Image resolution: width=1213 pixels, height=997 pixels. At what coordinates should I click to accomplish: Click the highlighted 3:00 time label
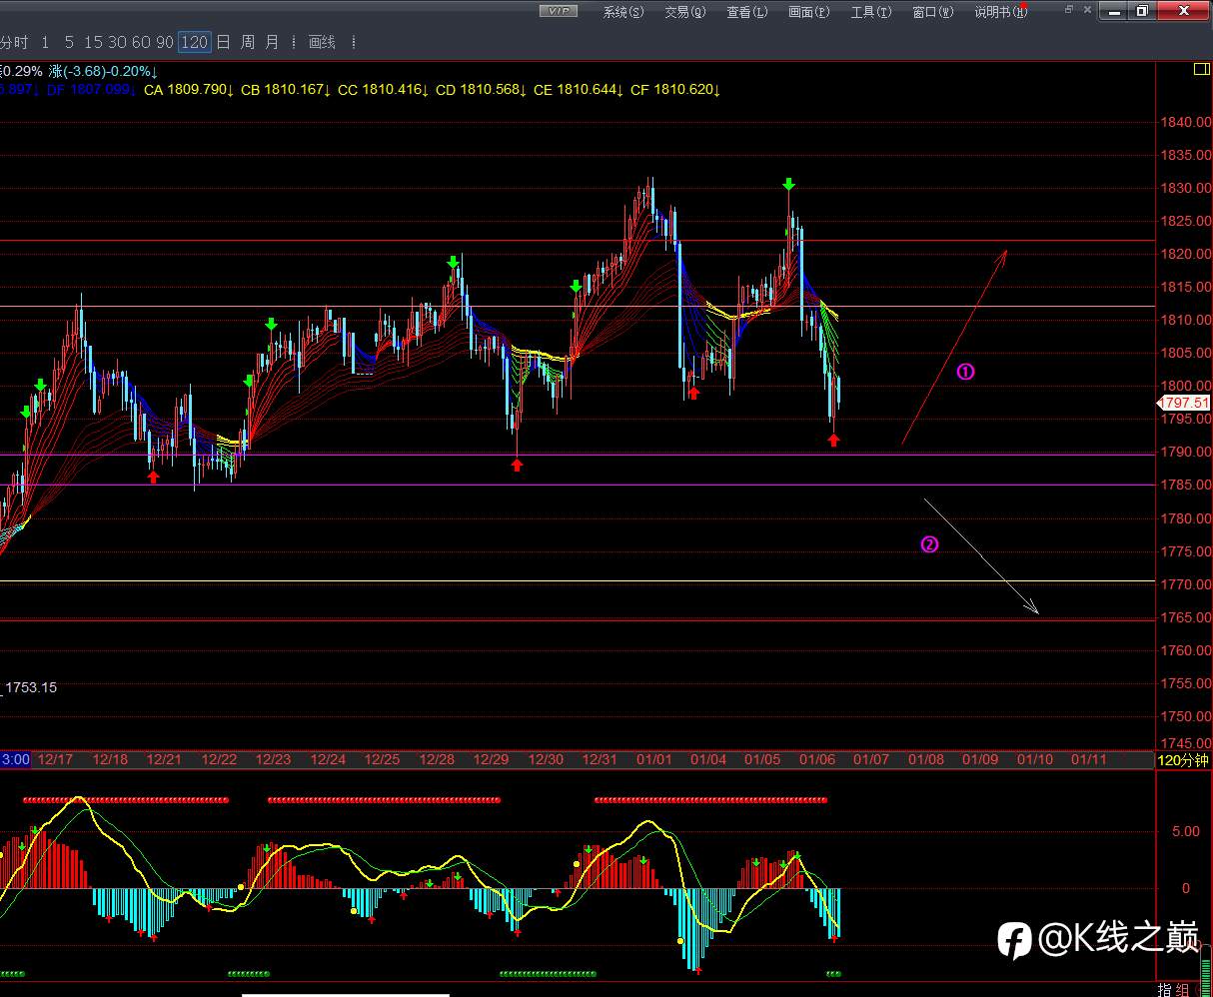[15, 759]
